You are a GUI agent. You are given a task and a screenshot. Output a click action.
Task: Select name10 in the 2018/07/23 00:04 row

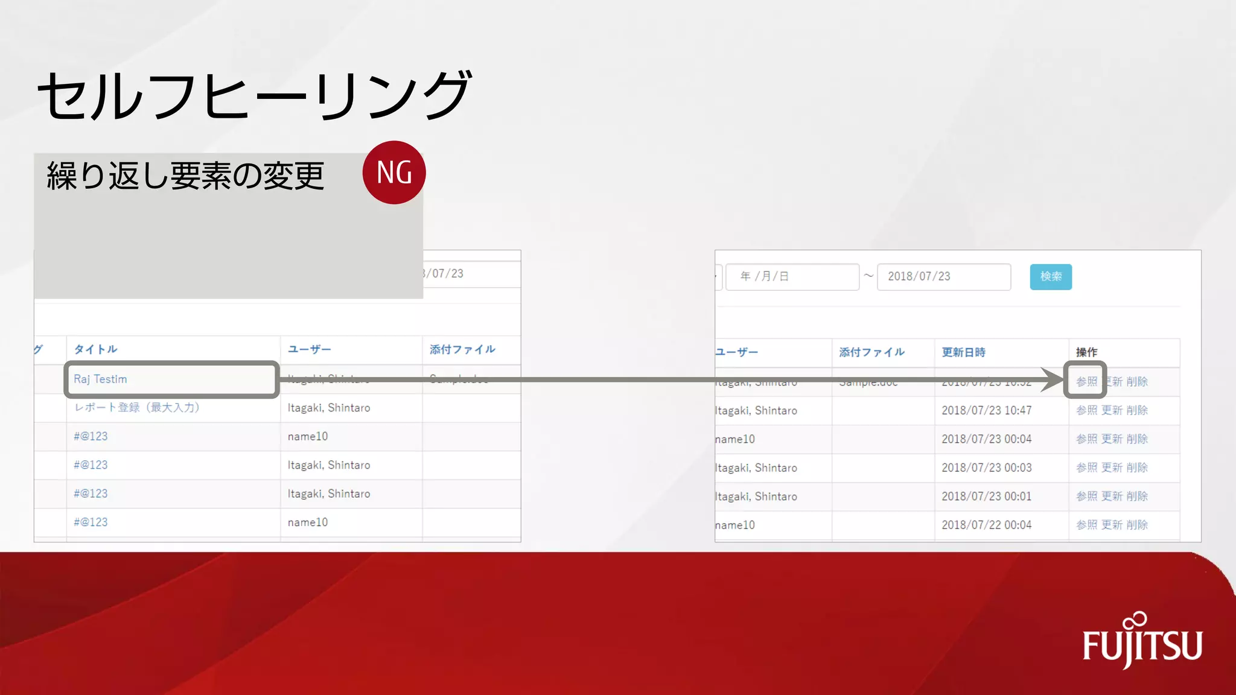tap(735, 439)
